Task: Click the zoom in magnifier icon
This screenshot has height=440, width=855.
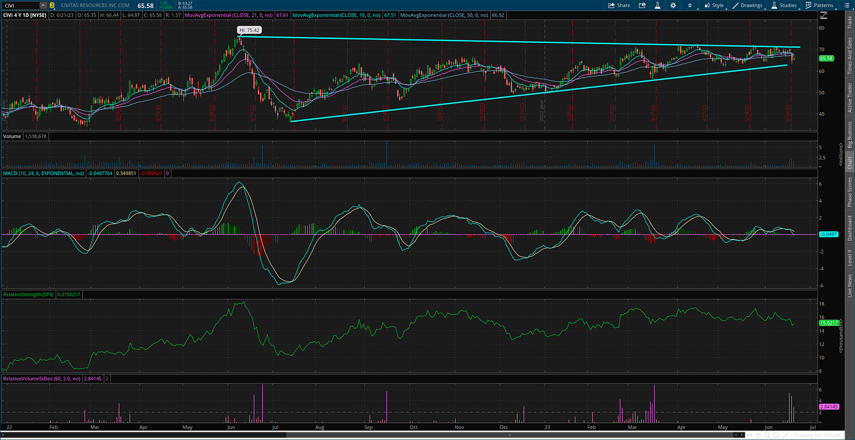Action: [x=767, y=435]
